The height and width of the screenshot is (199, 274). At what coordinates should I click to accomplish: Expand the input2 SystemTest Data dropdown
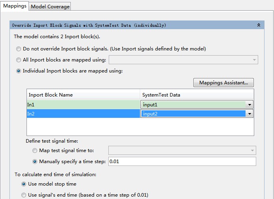[x=249, y=114]
